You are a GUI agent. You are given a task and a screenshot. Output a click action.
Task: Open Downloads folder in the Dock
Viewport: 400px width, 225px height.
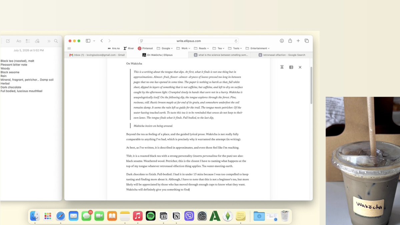tap(259, 216)
